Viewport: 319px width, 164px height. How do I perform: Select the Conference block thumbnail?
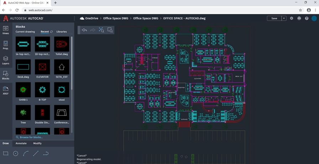tap(62, 112)
